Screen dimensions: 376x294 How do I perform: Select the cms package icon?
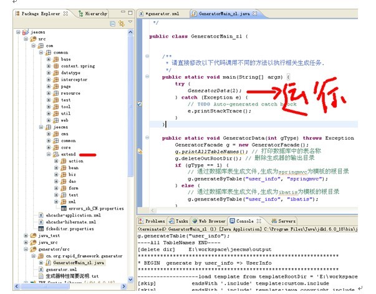56,134
